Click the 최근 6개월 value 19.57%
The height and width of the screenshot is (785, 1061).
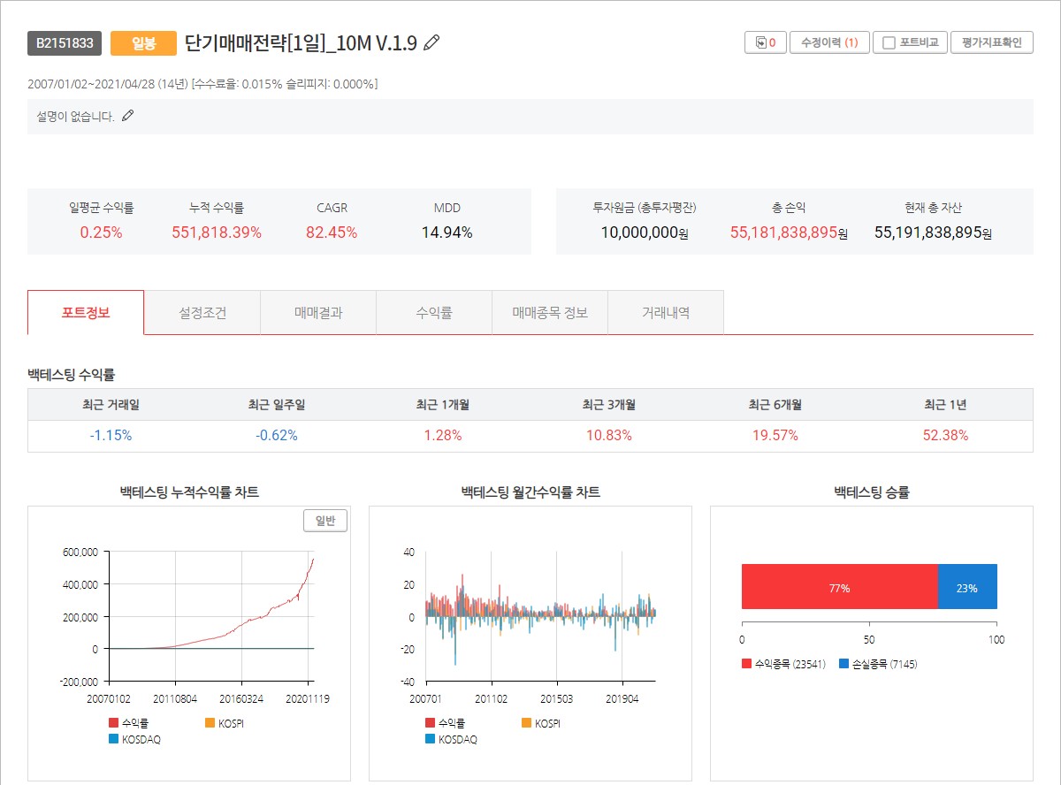click(775, 435)
